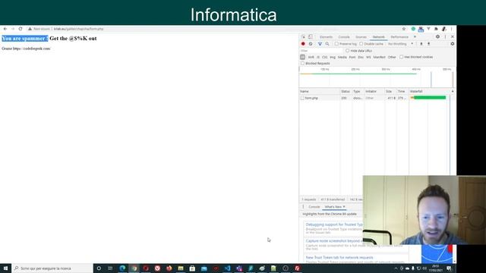
Task: Open Network panel settings gear
Action: [453, 44]
